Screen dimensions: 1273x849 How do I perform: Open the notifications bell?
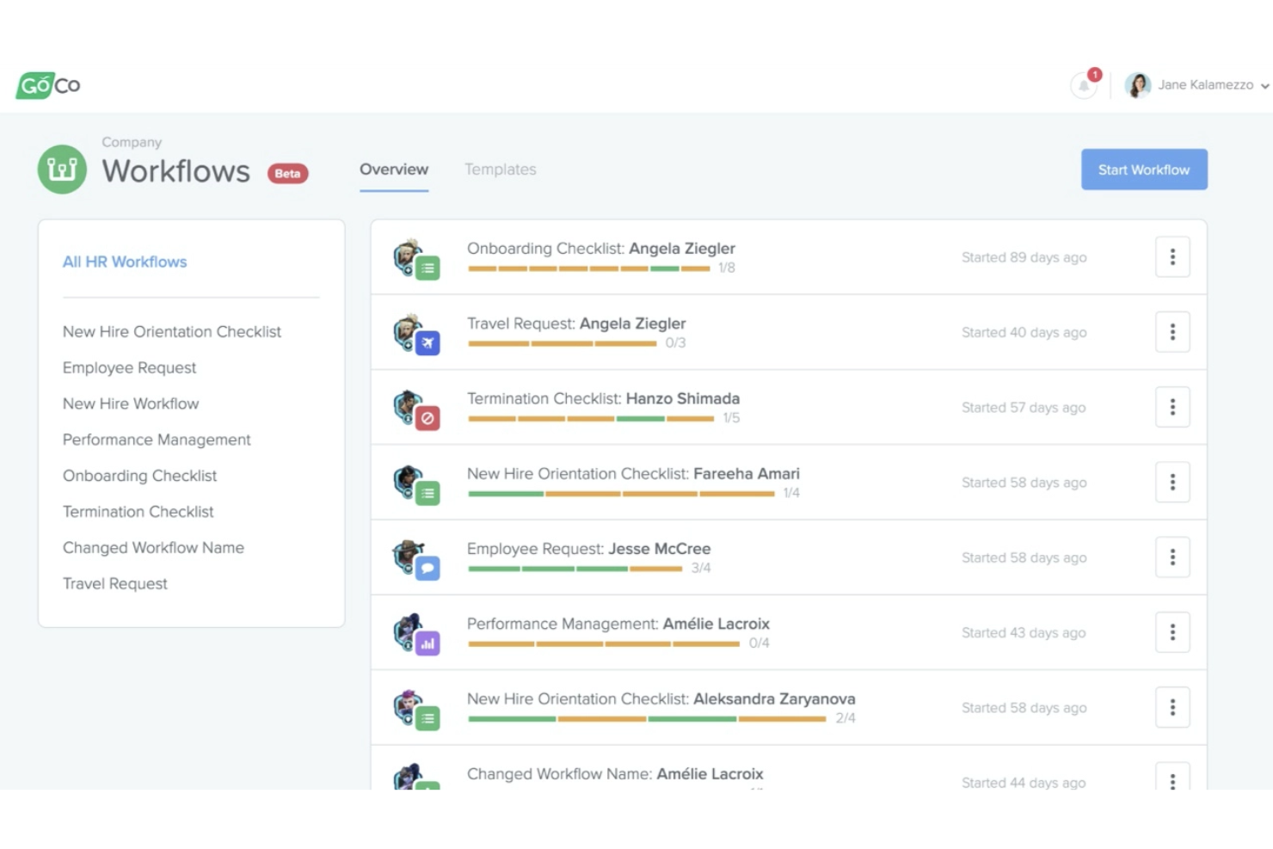pyautogui.click(x=1084, y=85)
